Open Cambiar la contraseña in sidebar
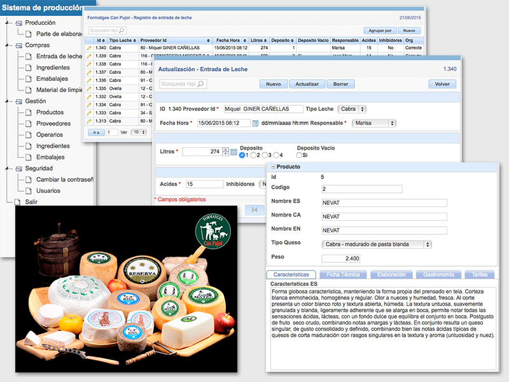The width and height of the screenshot is (509, 382). (65, 180)
